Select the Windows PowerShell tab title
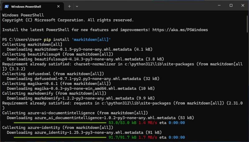Image resolution: width=249 pixels, height=142 pixels. (26, 6)
